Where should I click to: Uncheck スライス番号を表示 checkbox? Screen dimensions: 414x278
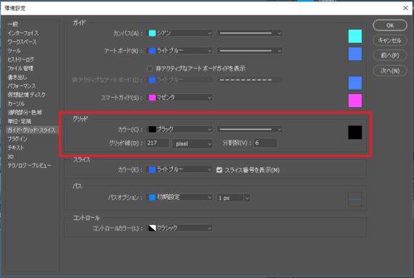[x=219, y=170]
